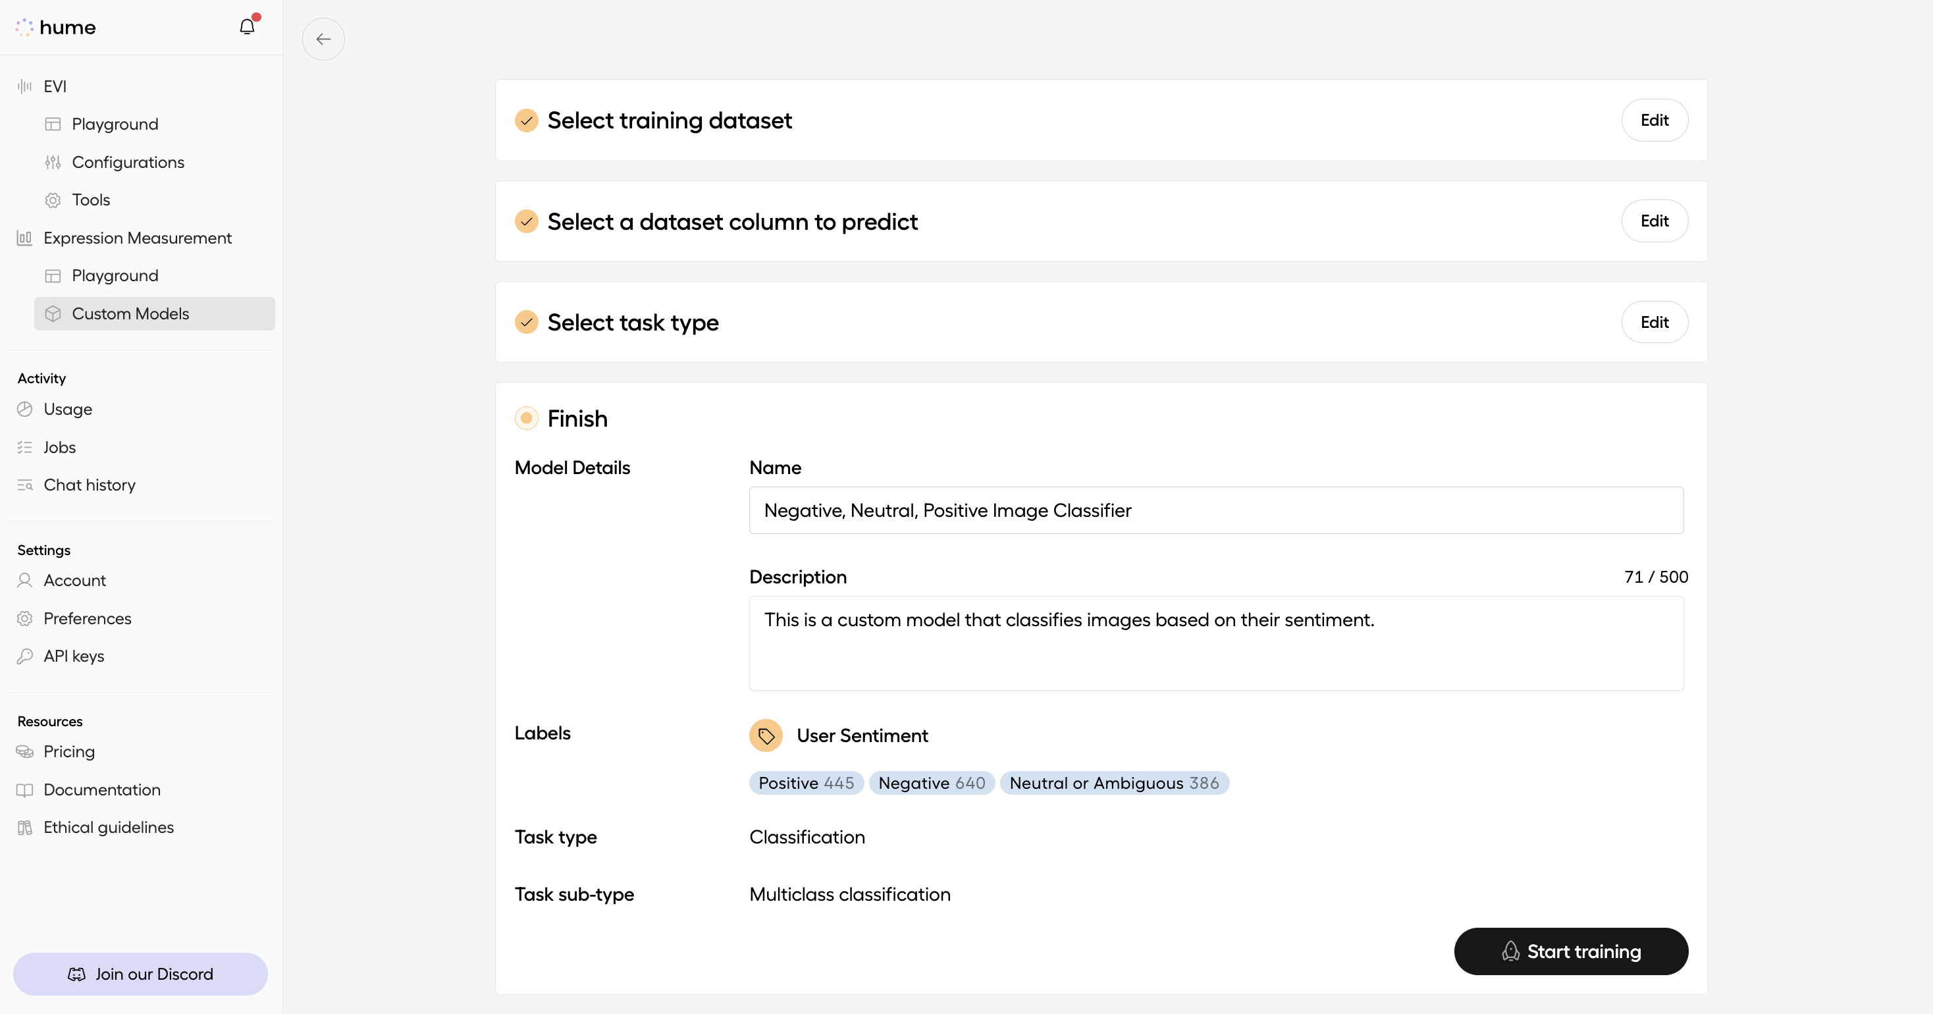Select the Custom Models cube icon
This screenshot has width=1933, height=1014.
53,313
